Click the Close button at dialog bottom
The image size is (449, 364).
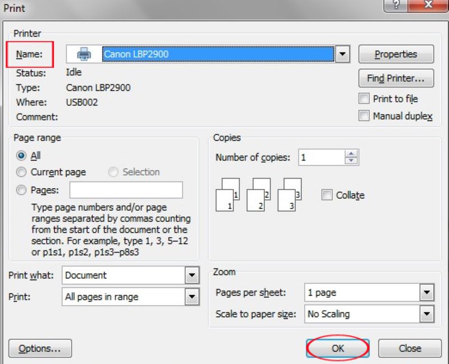(410, 348)
